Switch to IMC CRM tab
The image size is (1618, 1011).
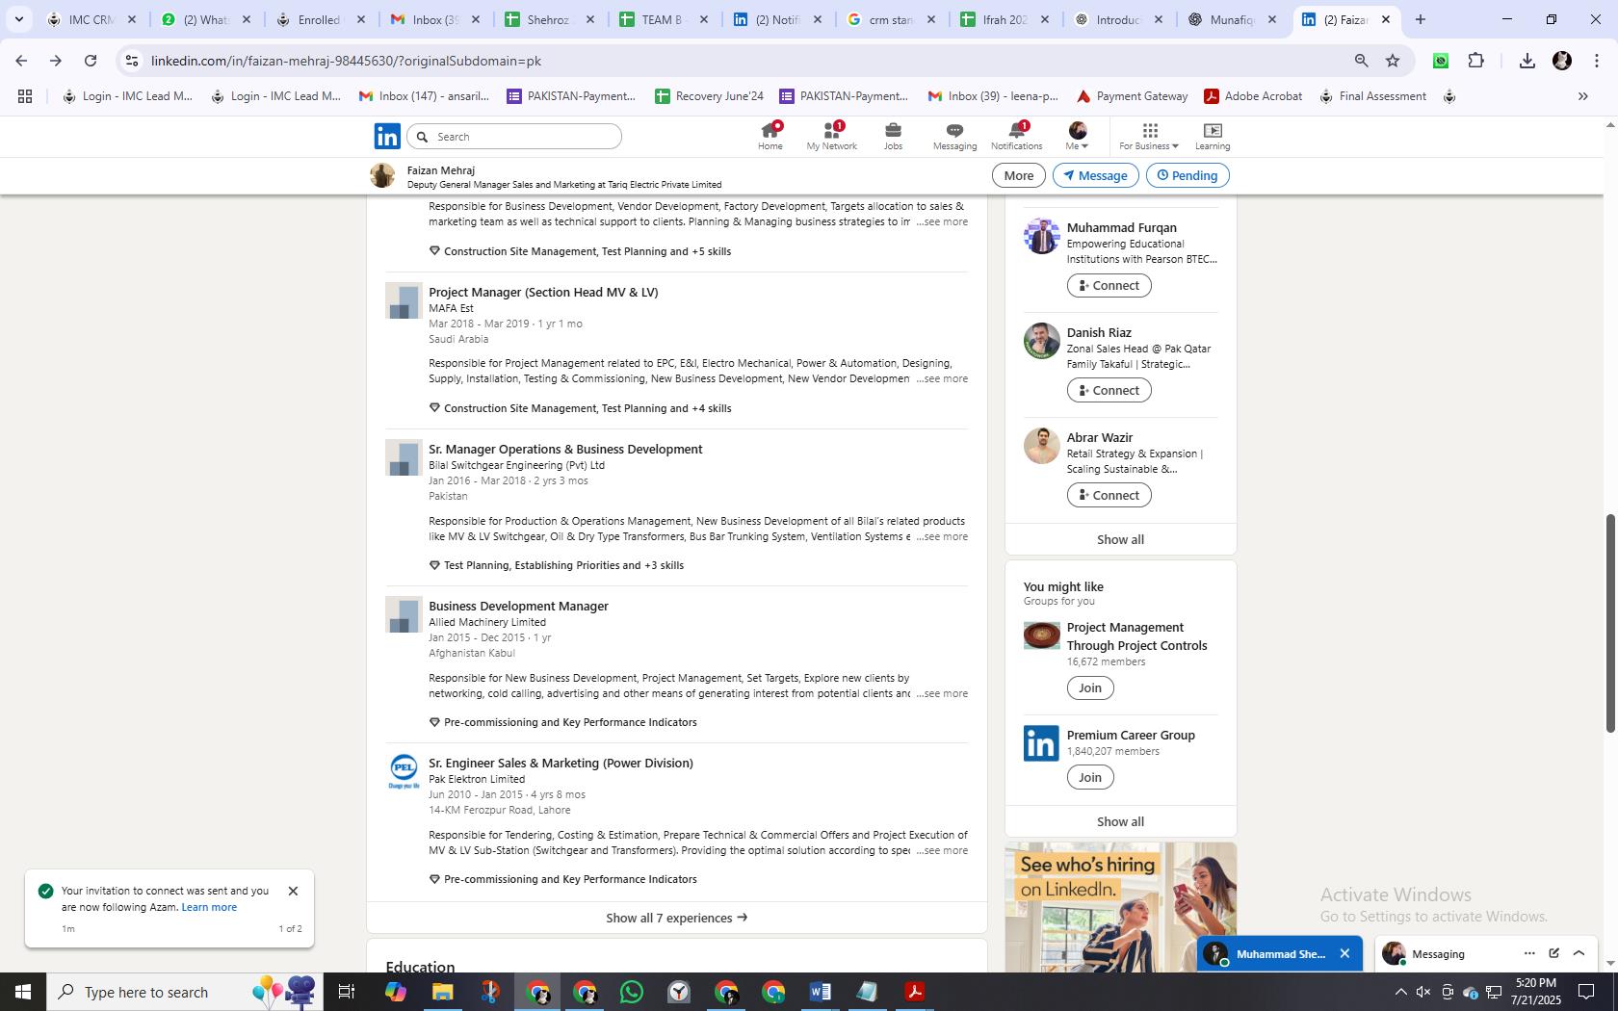[x=91, y=19]
